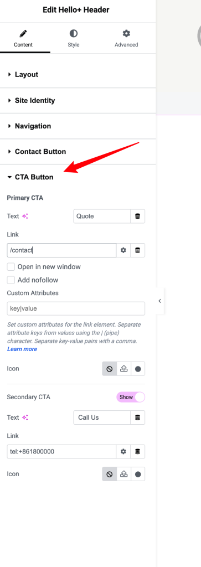Check the Add nofollow option
The width and height of the screenshot is (201, 567).
point(11,280)
